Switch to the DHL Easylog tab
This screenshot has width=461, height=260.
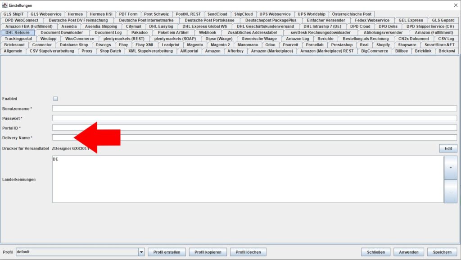(161, 26)
